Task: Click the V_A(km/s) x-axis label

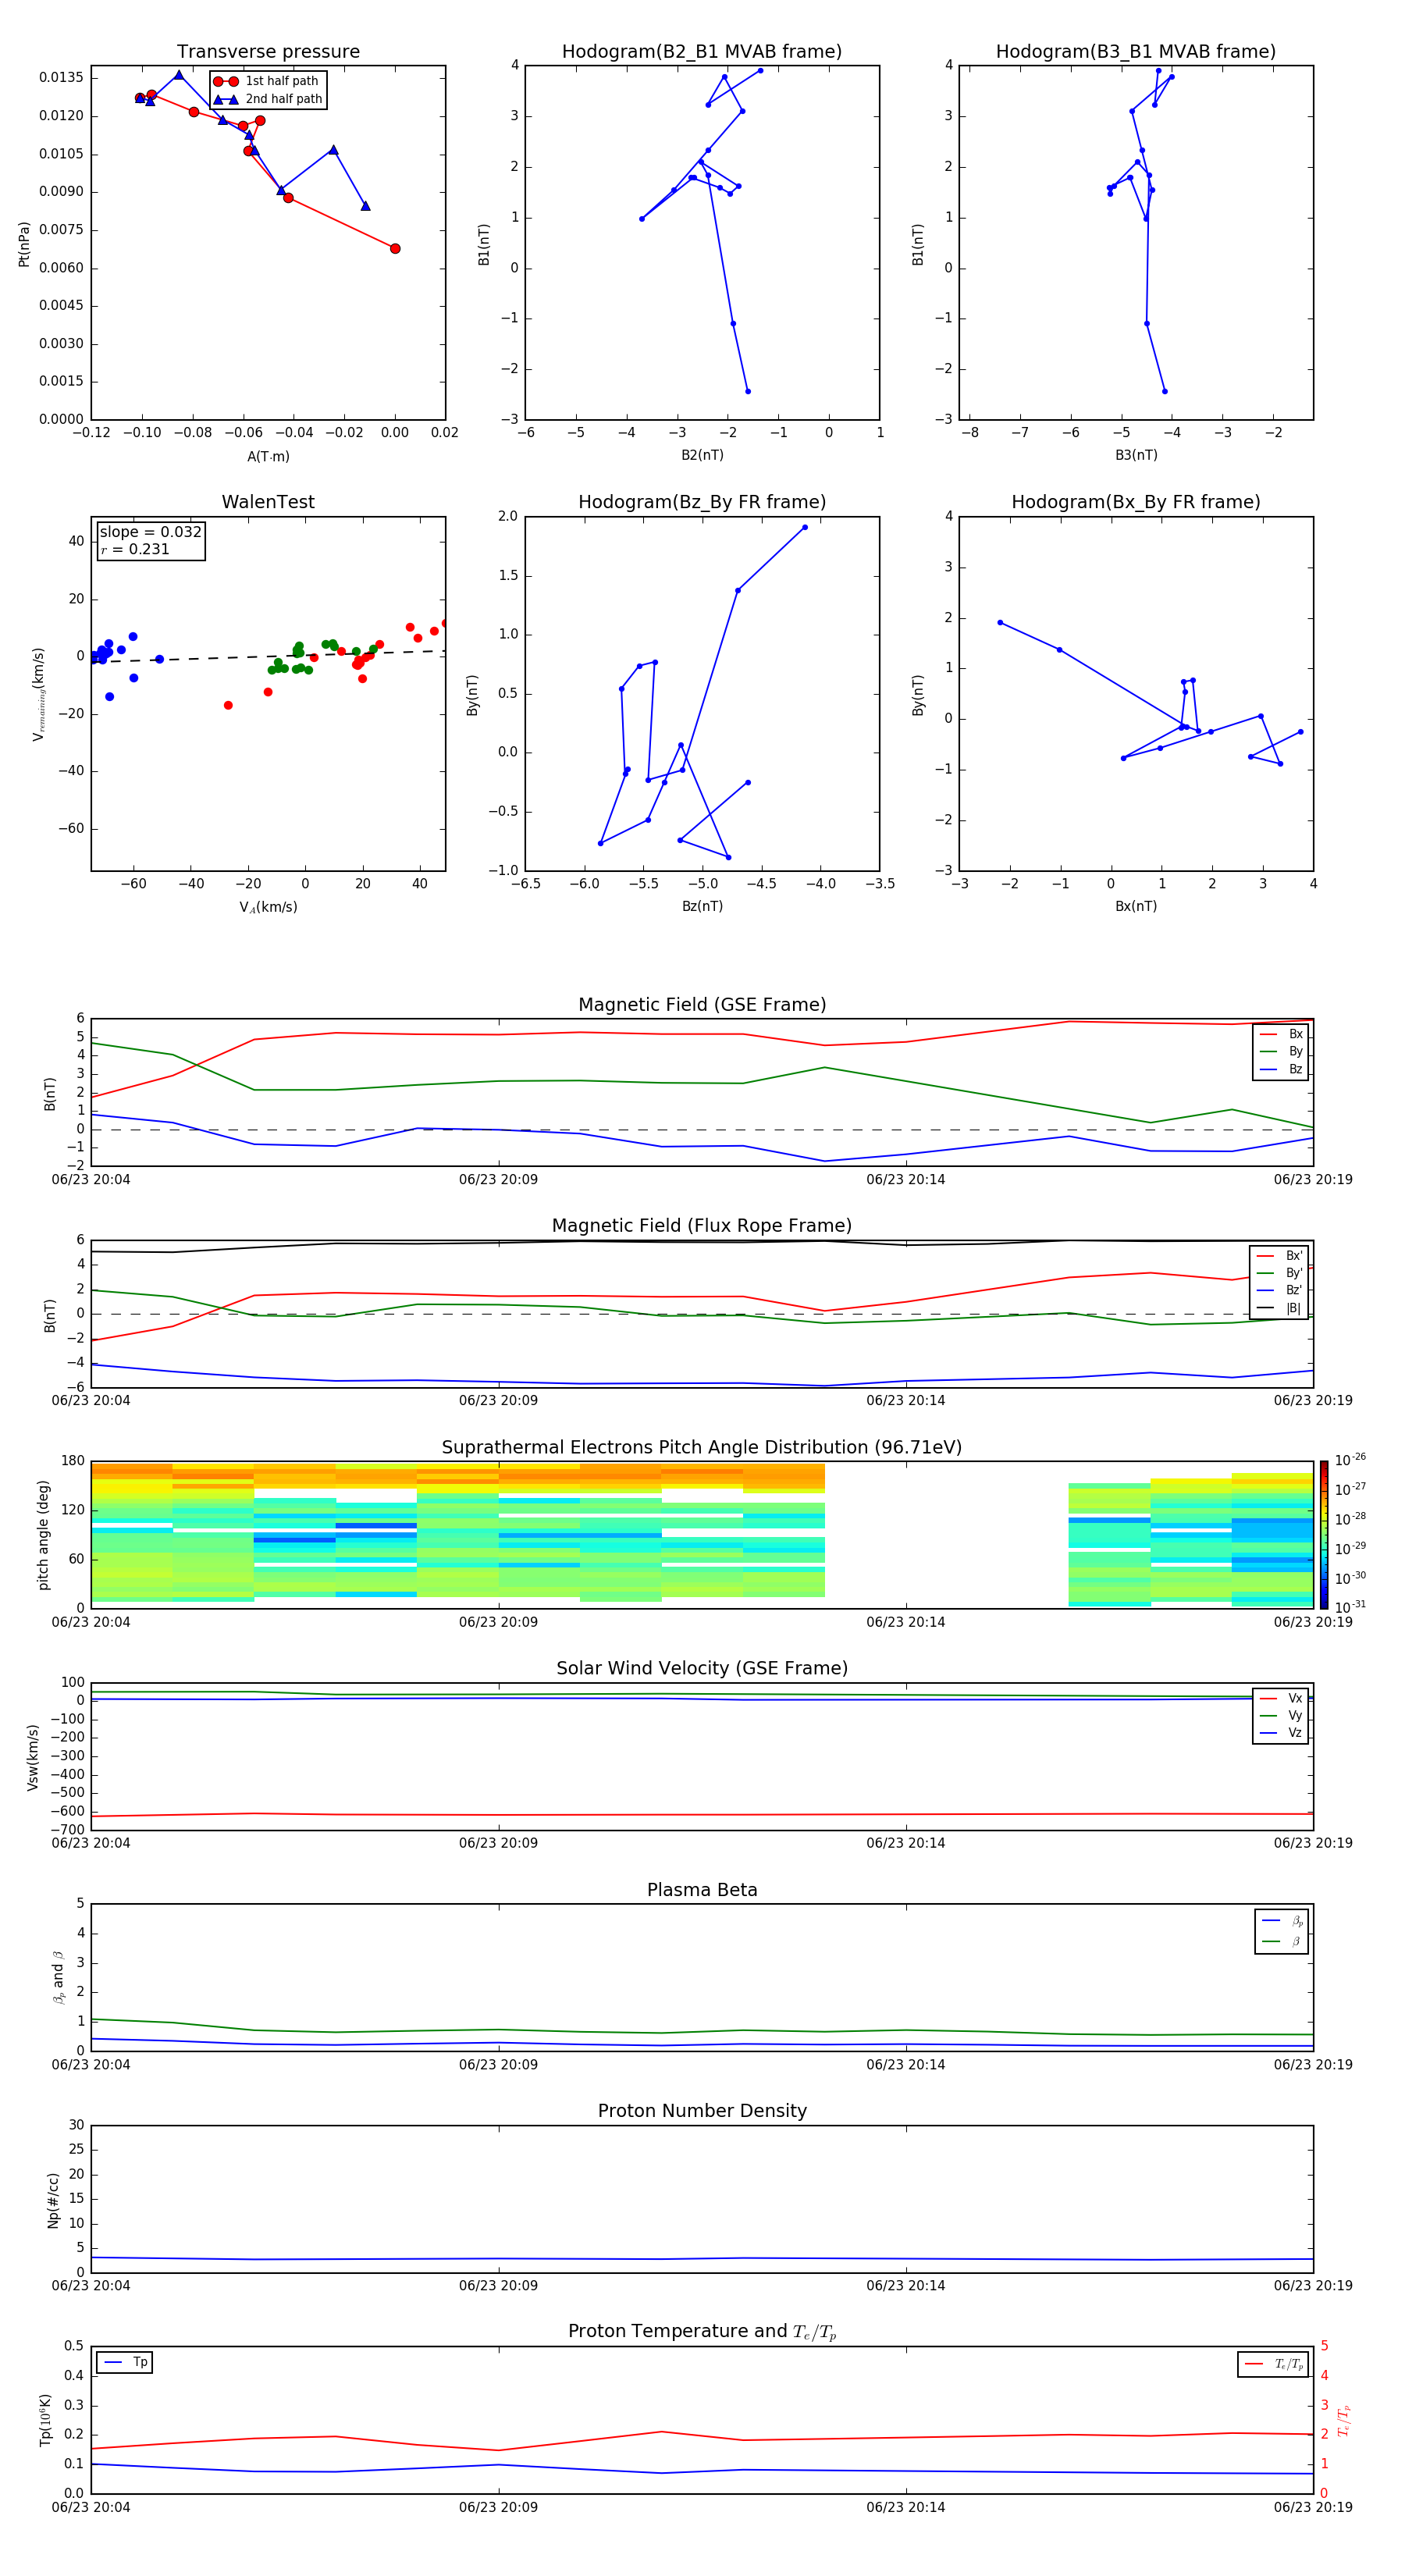Action: pos(268,907)
